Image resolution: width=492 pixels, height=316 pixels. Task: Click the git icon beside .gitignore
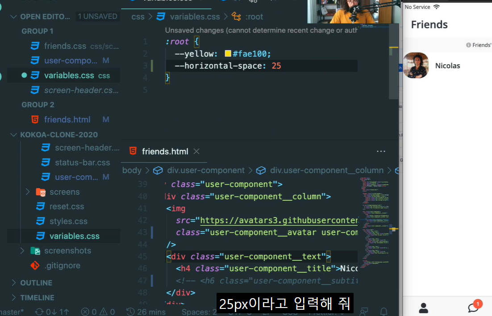click(x=35, y=266)
